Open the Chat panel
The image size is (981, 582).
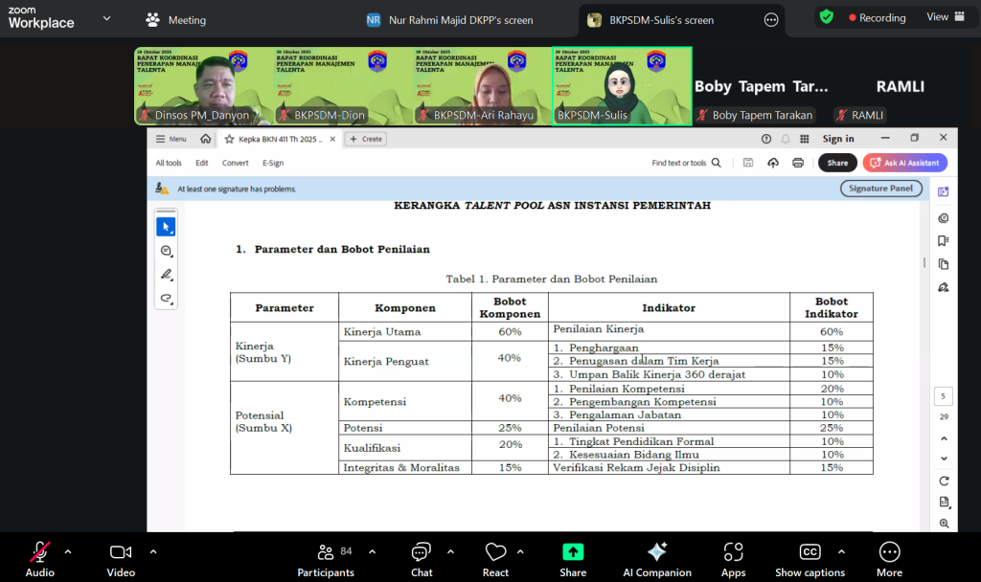[x=422, y=555]
